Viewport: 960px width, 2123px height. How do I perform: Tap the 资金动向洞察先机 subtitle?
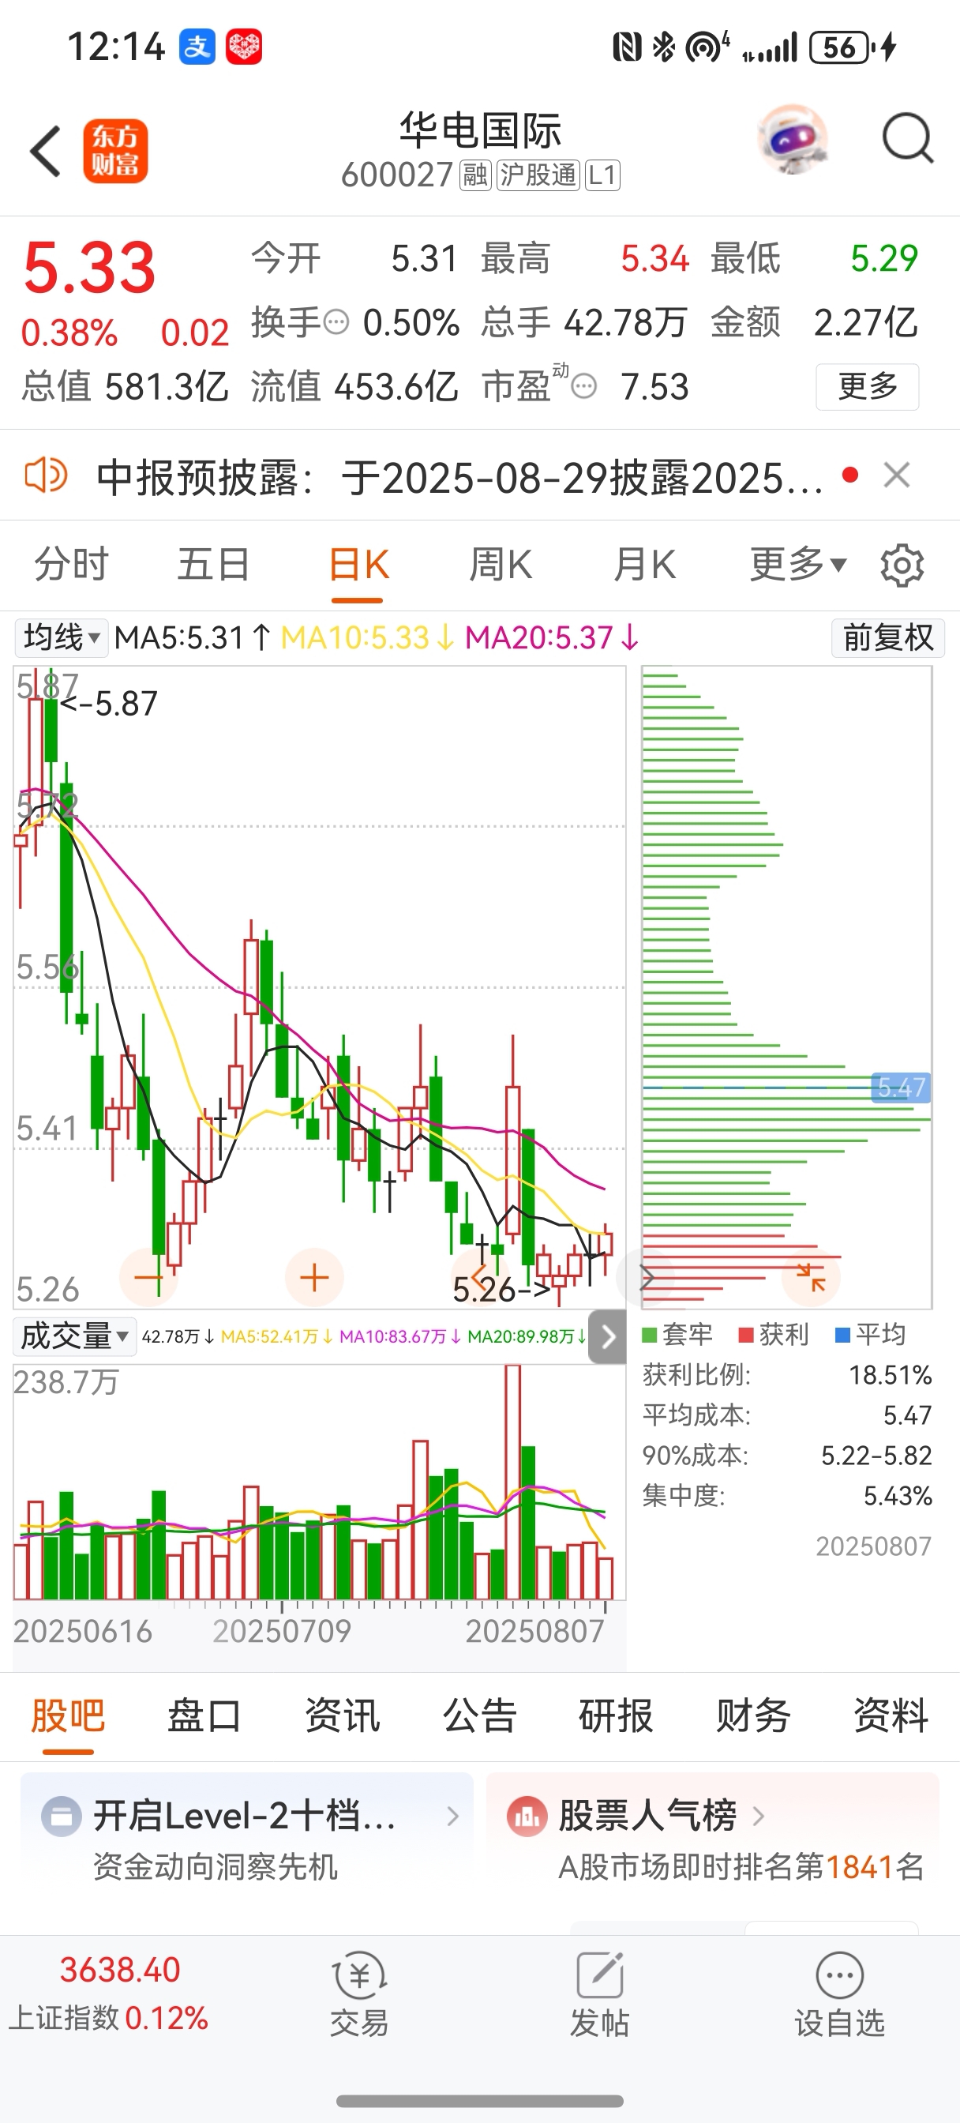[x=215, y=1866]
